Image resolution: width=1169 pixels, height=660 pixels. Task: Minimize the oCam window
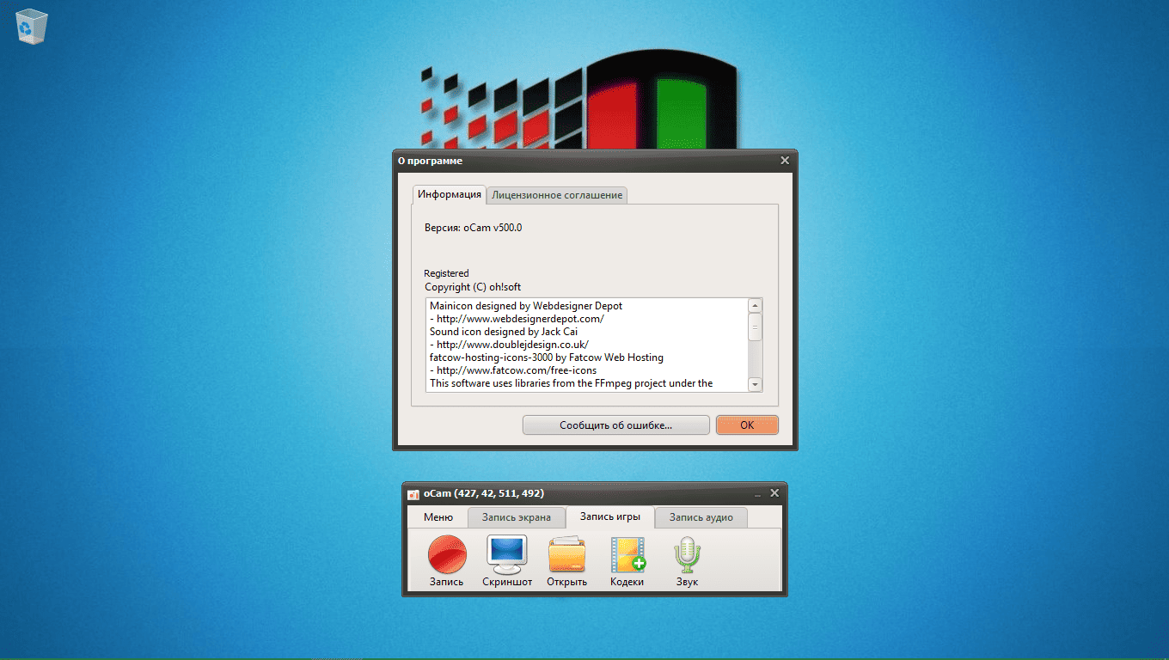coord(758,494)
